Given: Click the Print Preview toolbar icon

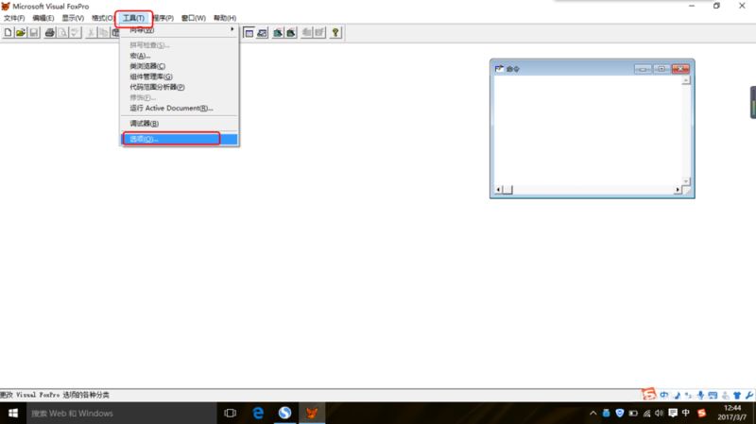Looking at the screenshot, I should (x=62, y=33).
